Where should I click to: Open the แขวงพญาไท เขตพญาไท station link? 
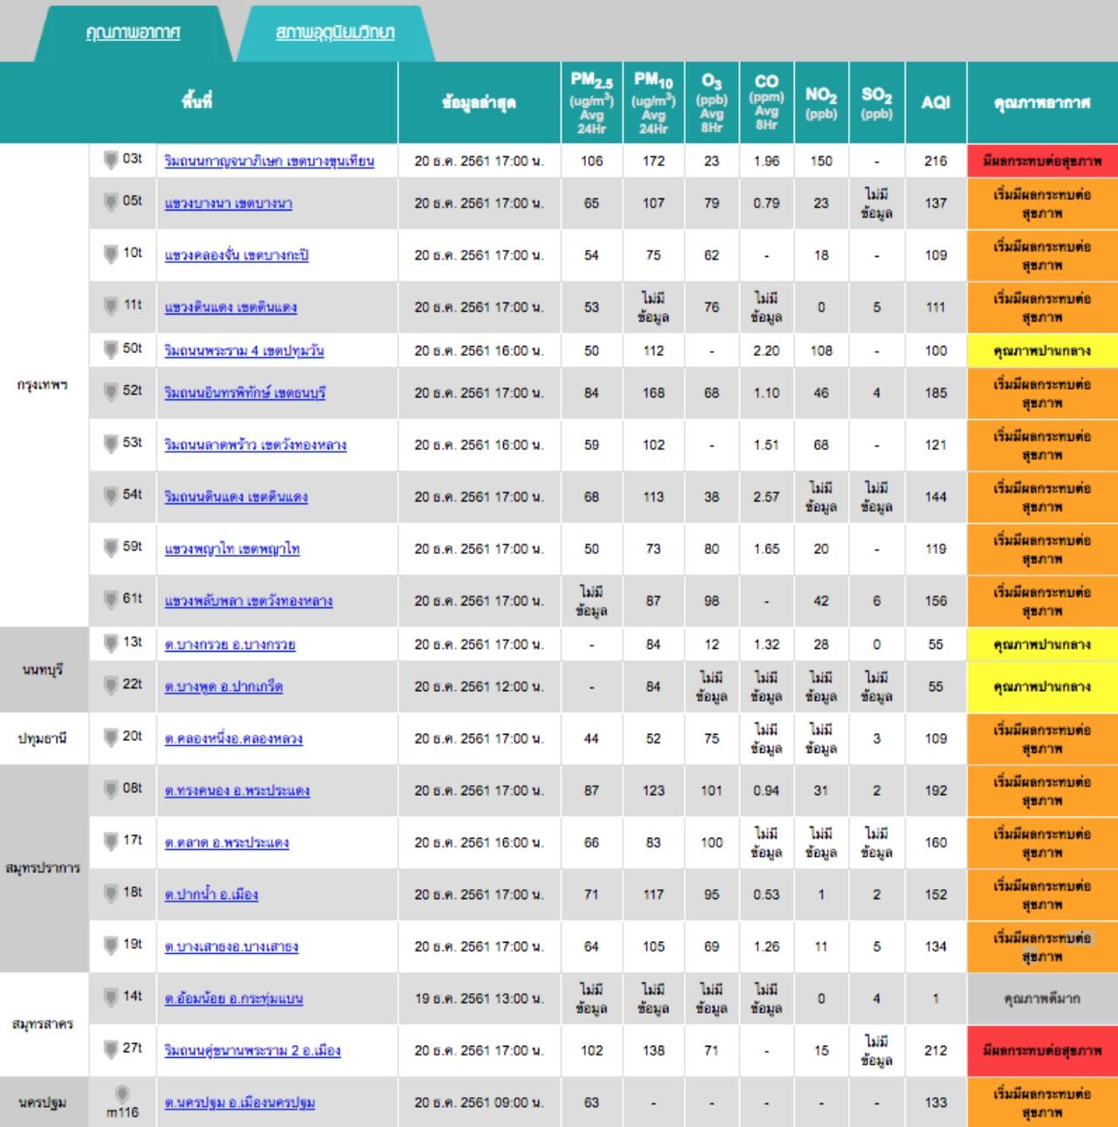coord(231,550)
